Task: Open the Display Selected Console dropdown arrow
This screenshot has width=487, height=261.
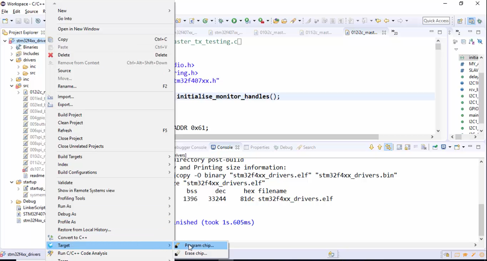Action: [x=450, y=147]
